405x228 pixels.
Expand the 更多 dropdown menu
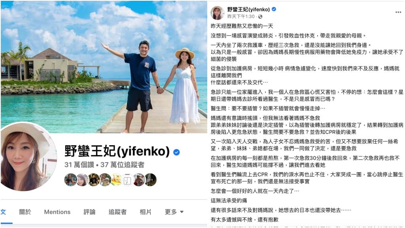point(174,212)
